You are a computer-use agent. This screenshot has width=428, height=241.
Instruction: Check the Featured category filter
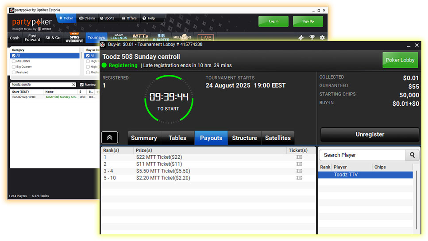click(14, 73)
